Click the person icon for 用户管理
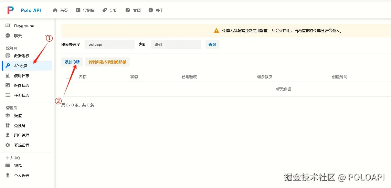The height and width of the screenshot is (188, 391). 8,135
